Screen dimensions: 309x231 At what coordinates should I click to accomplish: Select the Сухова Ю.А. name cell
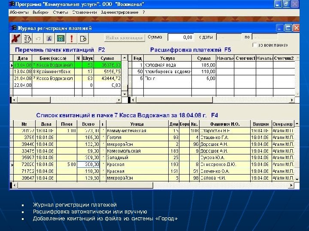click(x=224, y=157)
